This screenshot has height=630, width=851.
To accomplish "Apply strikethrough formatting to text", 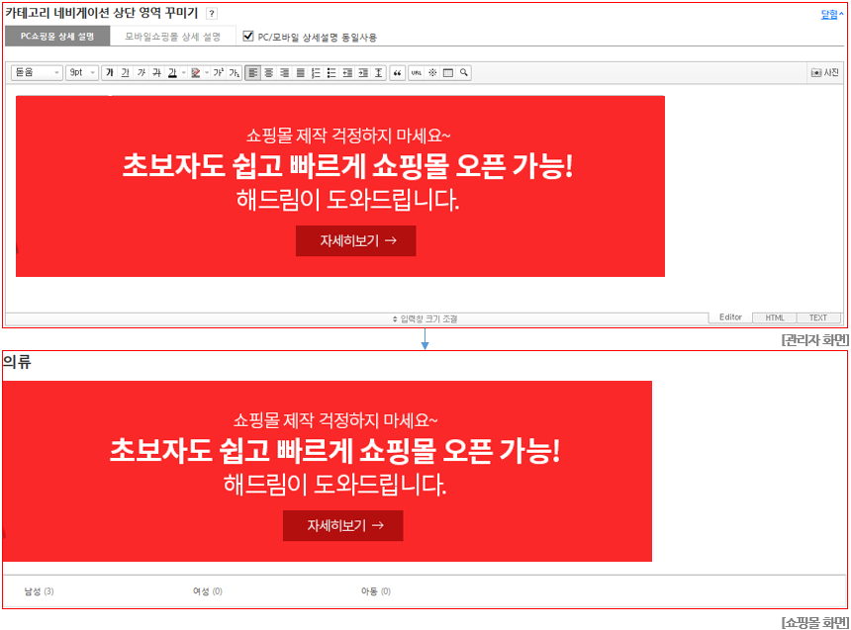I will 157,73.
